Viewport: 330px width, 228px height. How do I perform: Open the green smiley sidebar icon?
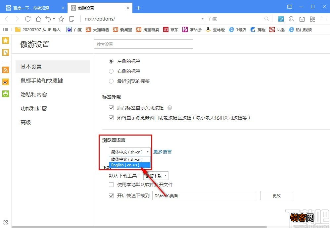pyautogui.click(x=6, y=94)
